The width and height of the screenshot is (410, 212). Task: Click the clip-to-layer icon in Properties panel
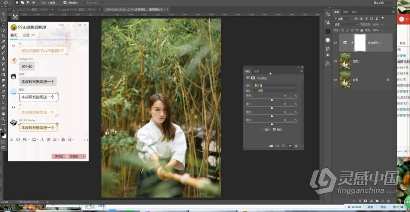coord(270,146)
